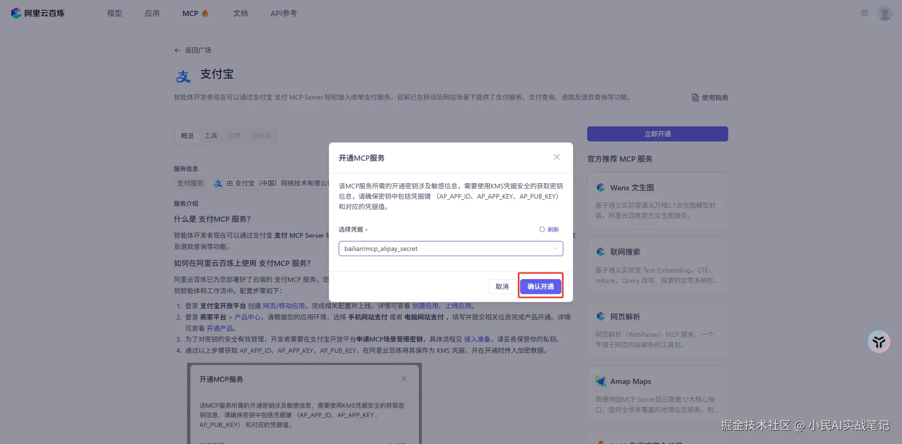Open the Amap Maps service card title
The width and height of the screenshot is (902, 444).
pos(630,381)
